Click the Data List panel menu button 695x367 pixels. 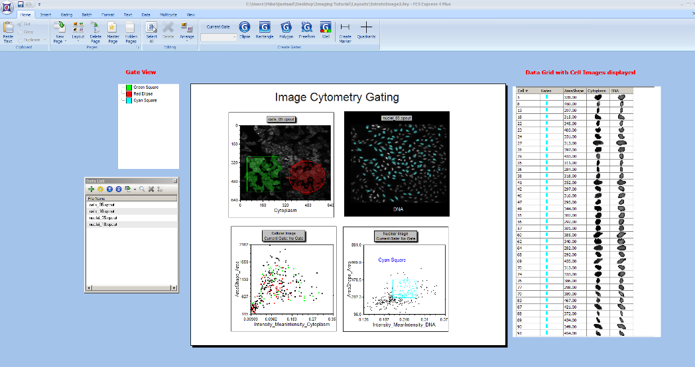pos(174,181)
